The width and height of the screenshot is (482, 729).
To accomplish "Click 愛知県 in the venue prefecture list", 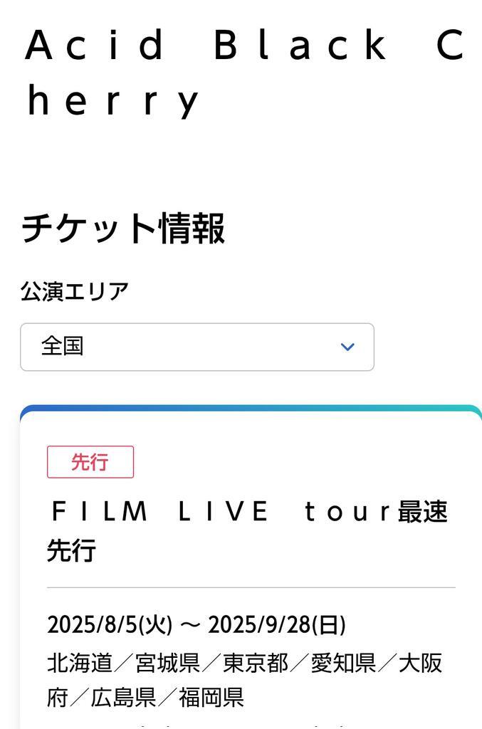I will (x=343, y=663).
